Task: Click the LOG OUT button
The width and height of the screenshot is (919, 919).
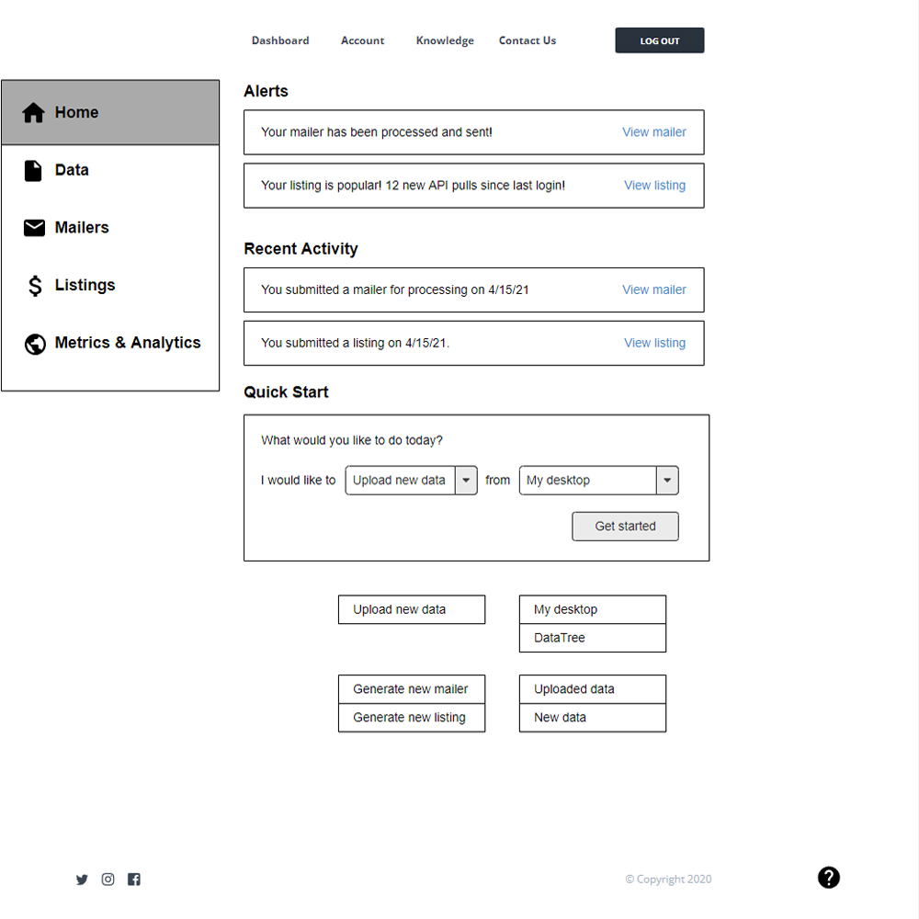Action: [659, 40]
